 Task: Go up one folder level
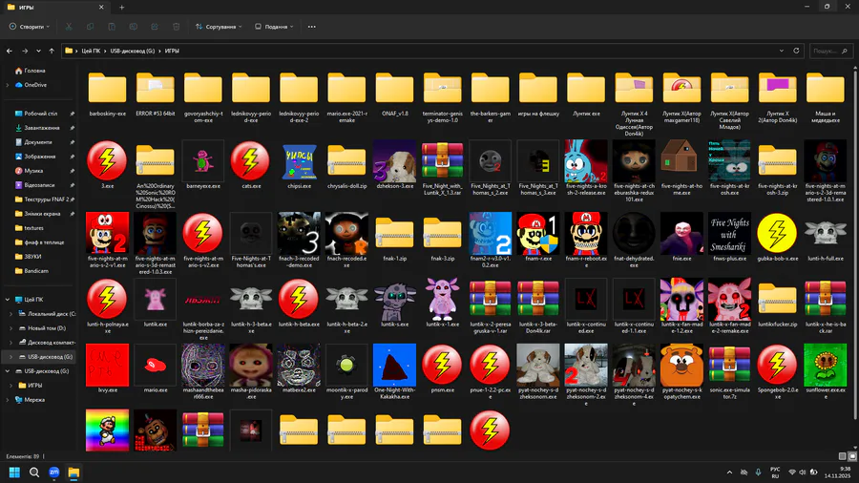coord(52,51)
